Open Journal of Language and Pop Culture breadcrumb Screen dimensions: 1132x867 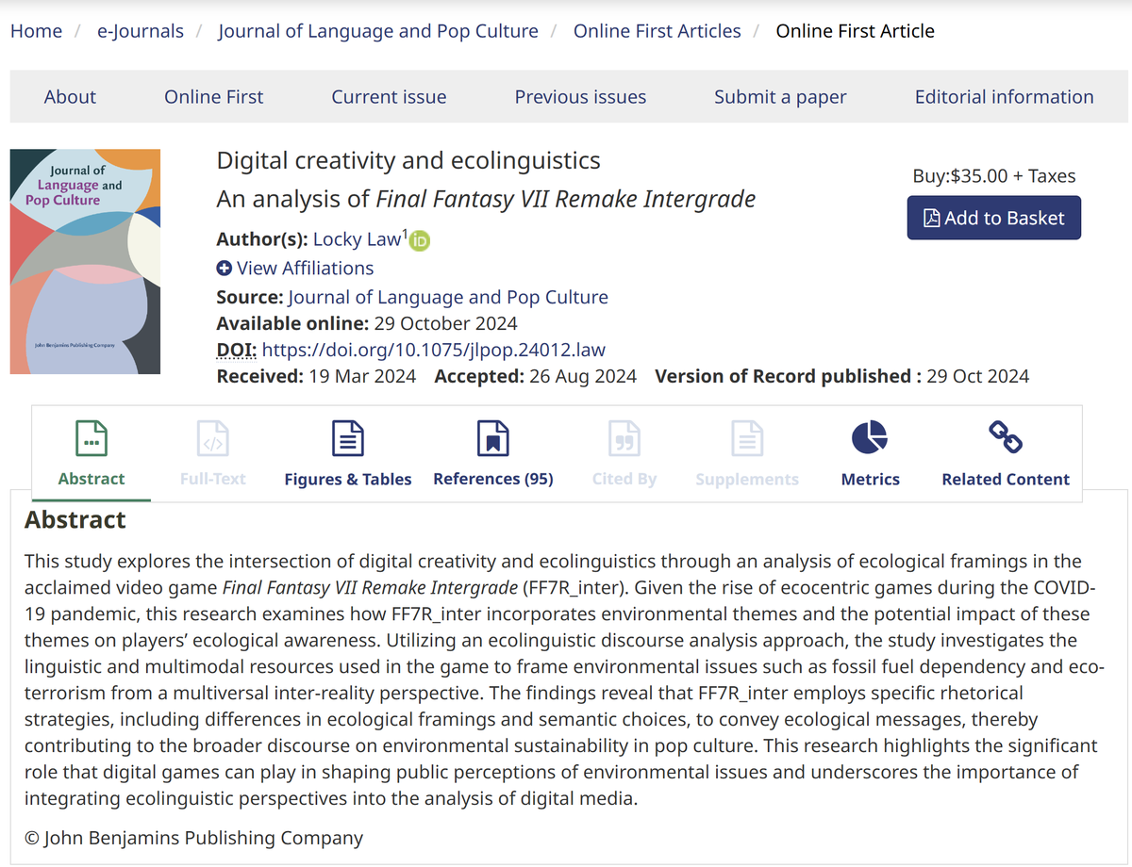coord(378,31)
